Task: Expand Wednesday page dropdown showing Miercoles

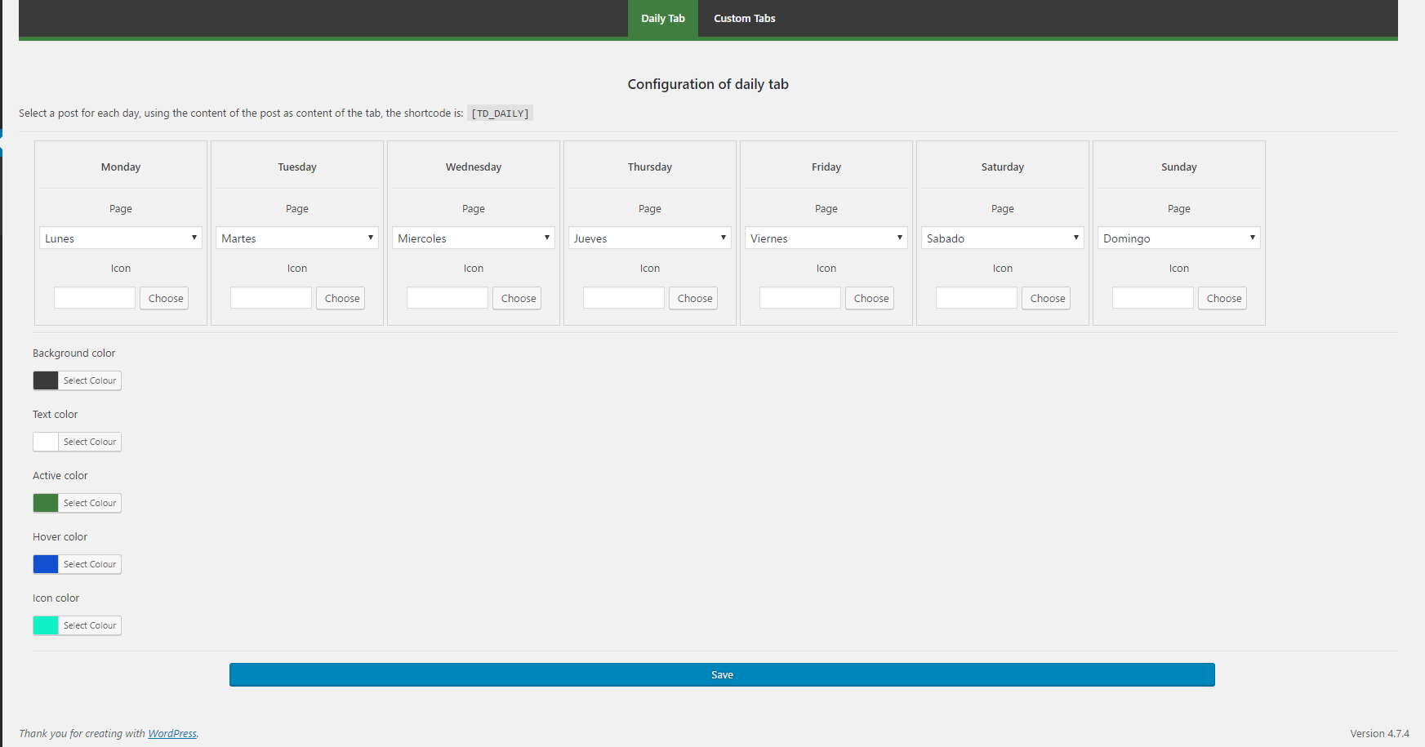Action: (x=474, y=238)
